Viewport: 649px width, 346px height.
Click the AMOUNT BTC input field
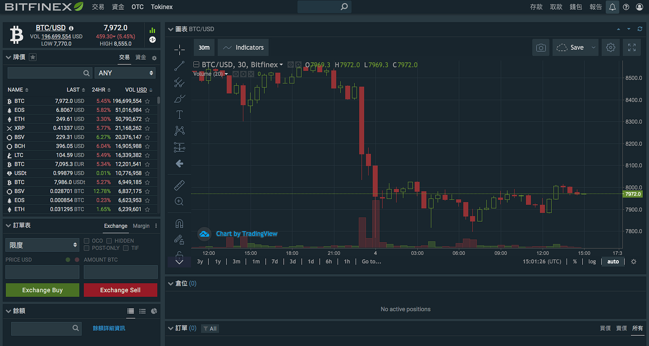(x=121, y=272)
